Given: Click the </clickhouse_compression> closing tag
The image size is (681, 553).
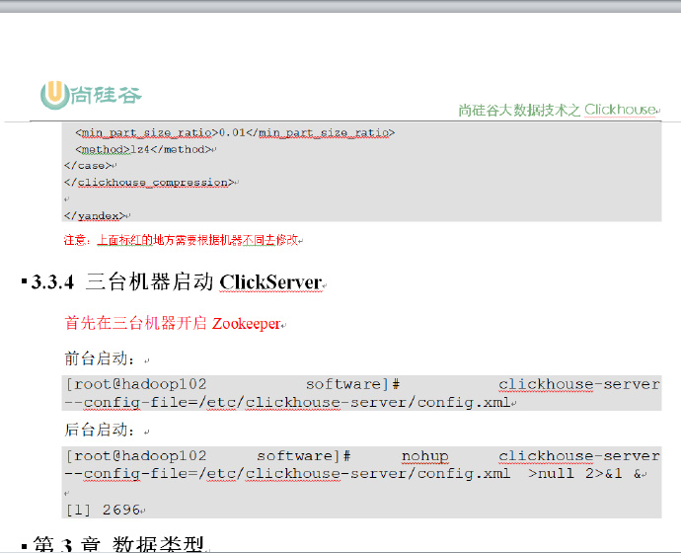Looking at the screenshot, I should [149, 183].
